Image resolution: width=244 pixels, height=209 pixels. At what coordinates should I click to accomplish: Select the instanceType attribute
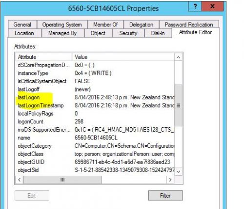(x=95, y=73)
